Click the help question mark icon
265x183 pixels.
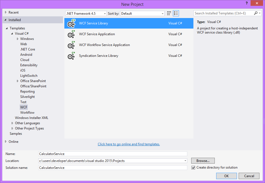click(x=246, y=3)
